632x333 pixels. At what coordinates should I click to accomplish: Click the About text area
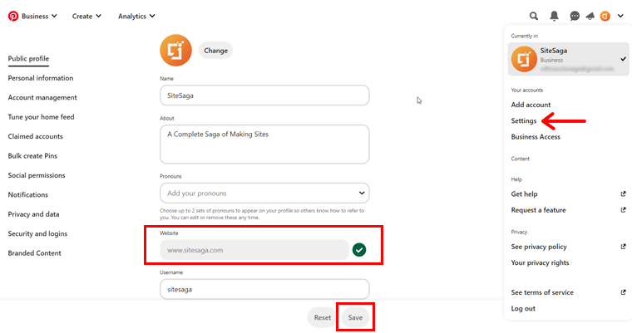264,144
